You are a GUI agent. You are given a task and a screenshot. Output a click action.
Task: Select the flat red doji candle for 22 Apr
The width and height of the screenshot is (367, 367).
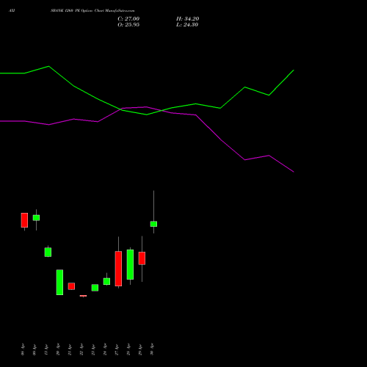point(83,296)
